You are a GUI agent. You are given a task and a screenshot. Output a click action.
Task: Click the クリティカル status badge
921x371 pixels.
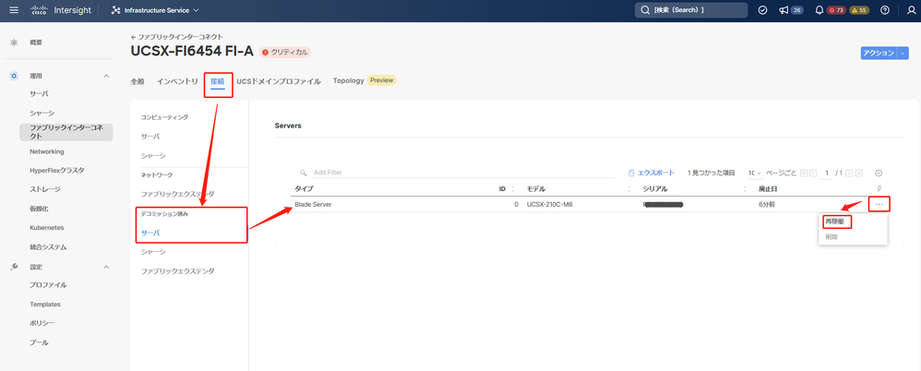pos(285,52)
